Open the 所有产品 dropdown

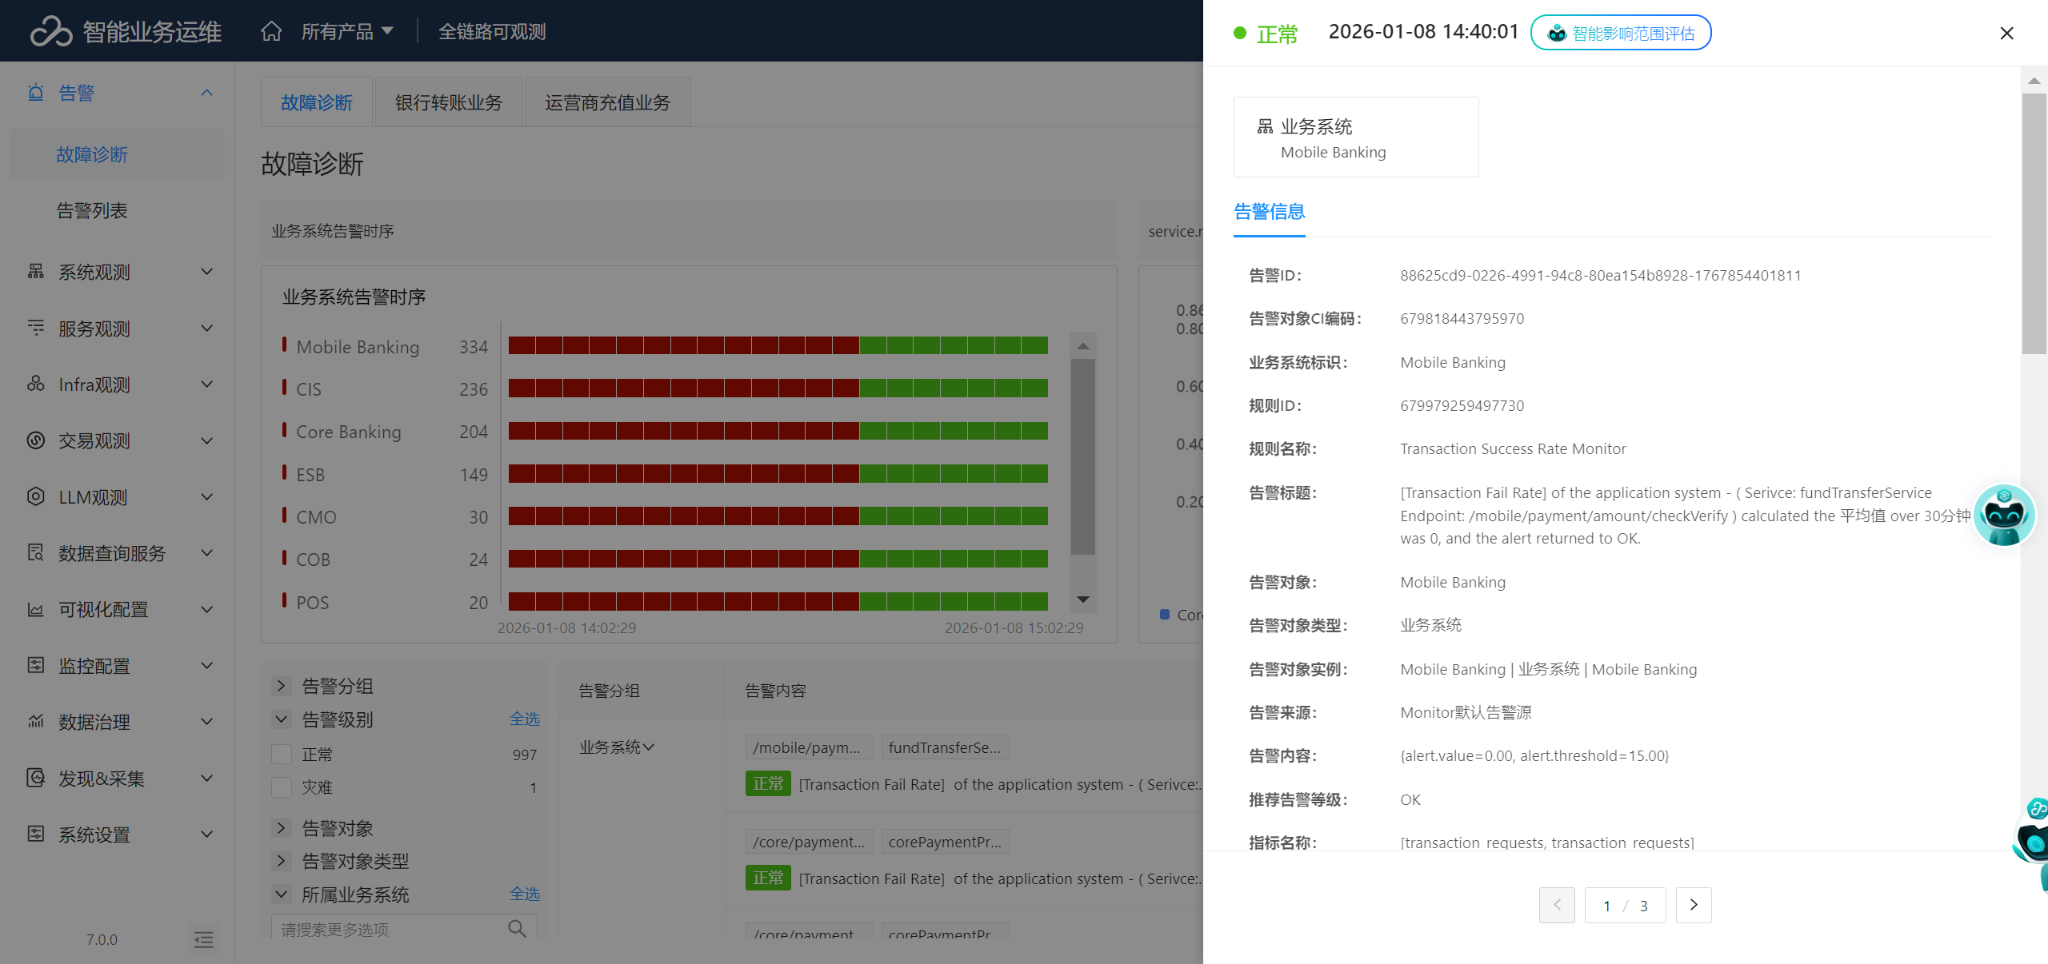tap(345, 31)
